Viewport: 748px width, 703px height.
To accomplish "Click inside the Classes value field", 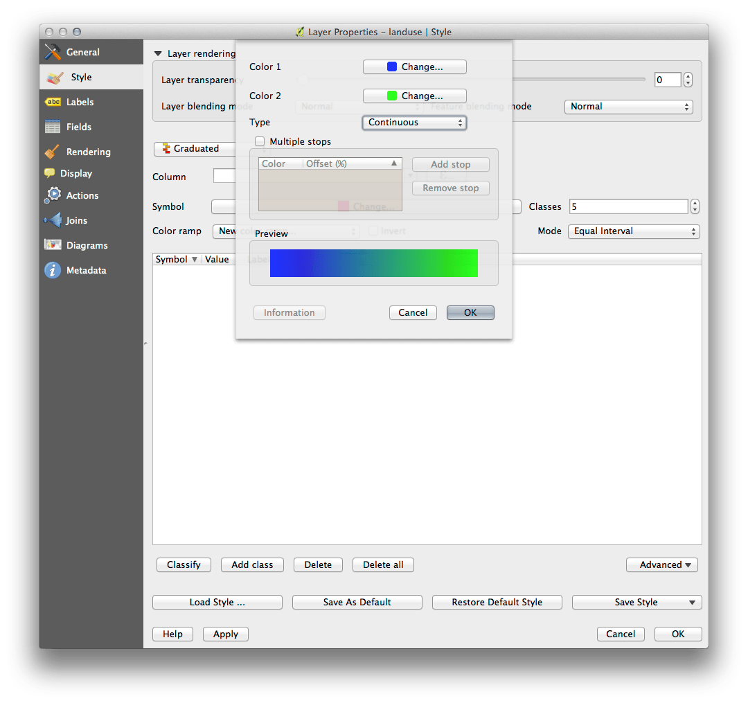I will [x=628, y=206].
